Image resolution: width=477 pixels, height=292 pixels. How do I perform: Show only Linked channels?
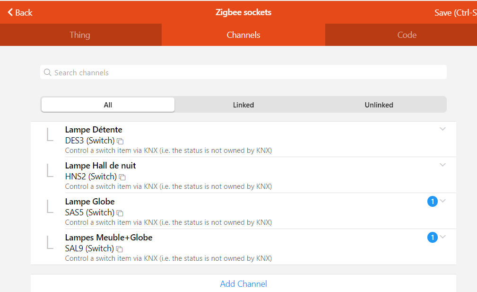(x=243, y=105)
